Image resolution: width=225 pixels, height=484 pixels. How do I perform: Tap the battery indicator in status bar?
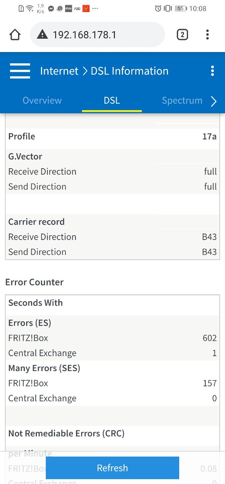pyautogui.click(x=180, y=8)
